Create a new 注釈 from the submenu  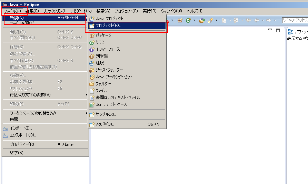tap(127, 63)
